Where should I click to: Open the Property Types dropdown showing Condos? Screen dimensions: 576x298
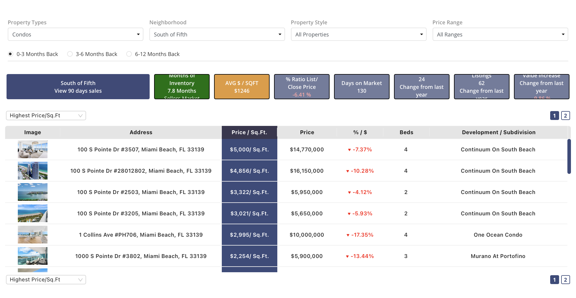click(x=75, y=34)
